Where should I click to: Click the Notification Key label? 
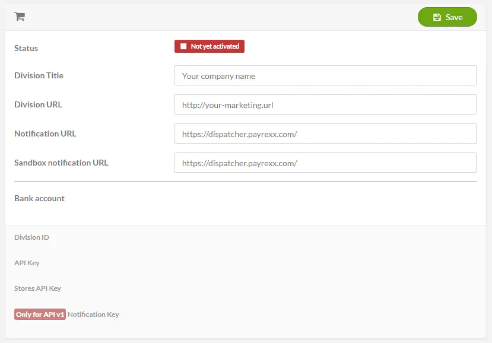pos(93,315)
